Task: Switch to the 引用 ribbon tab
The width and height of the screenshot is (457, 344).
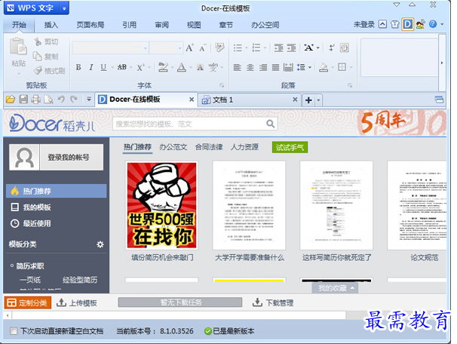Action: point(130,25)
